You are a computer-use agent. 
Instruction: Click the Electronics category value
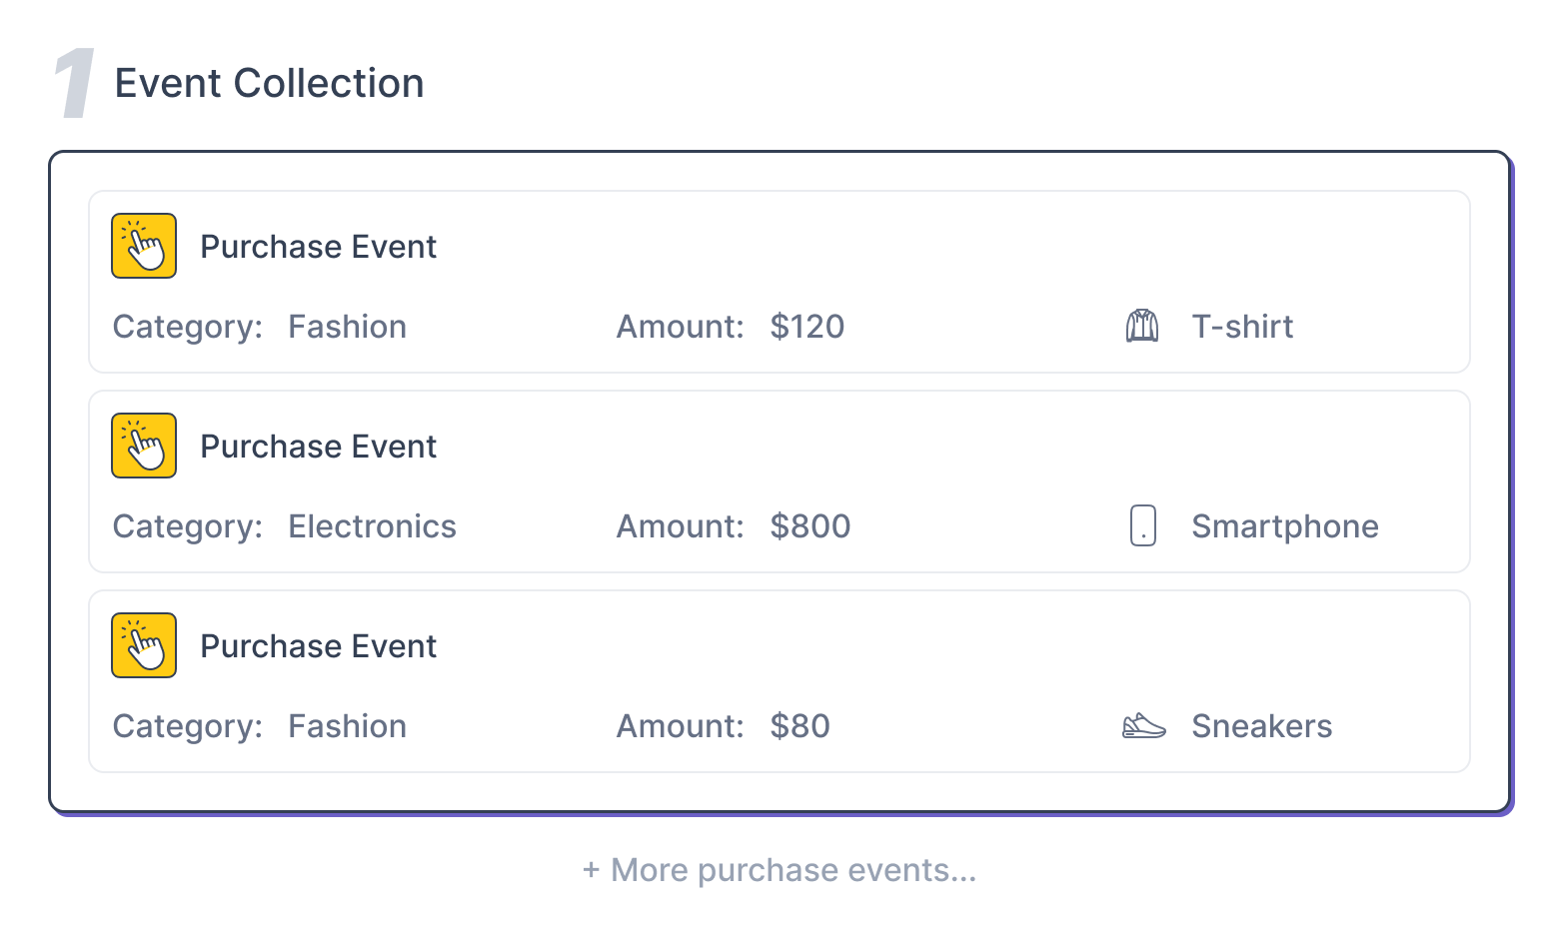(372, 526)
